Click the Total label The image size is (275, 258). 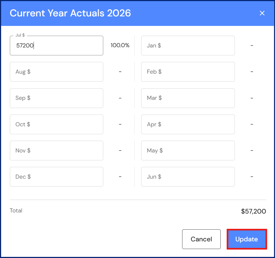point(16,211)
